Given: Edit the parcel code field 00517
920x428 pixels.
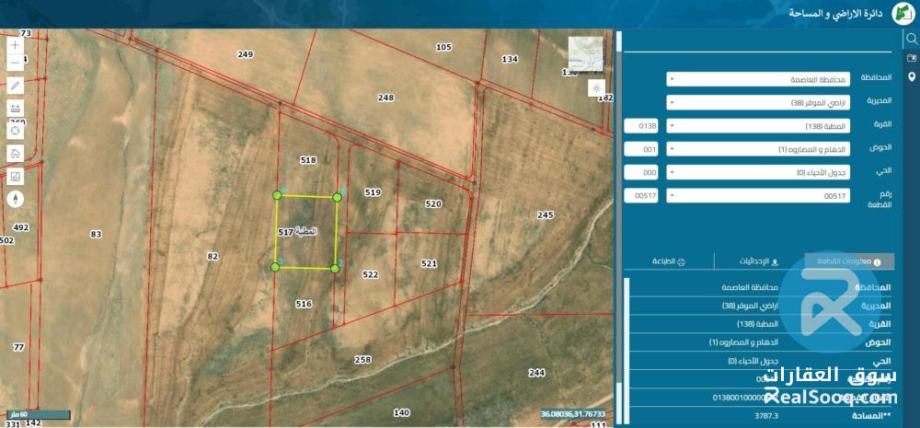Looking at the screenshot, I should point(641,196).
